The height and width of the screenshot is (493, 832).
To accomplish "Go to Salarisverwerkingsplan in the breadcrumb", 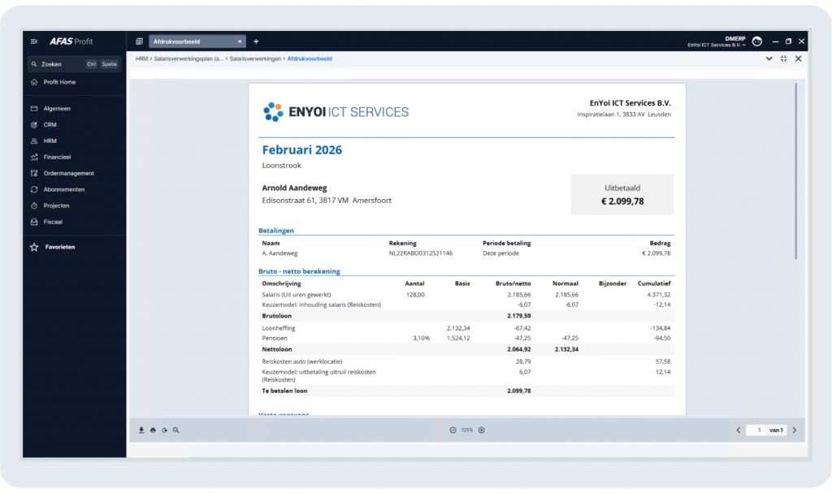I will tap(188, 59).
